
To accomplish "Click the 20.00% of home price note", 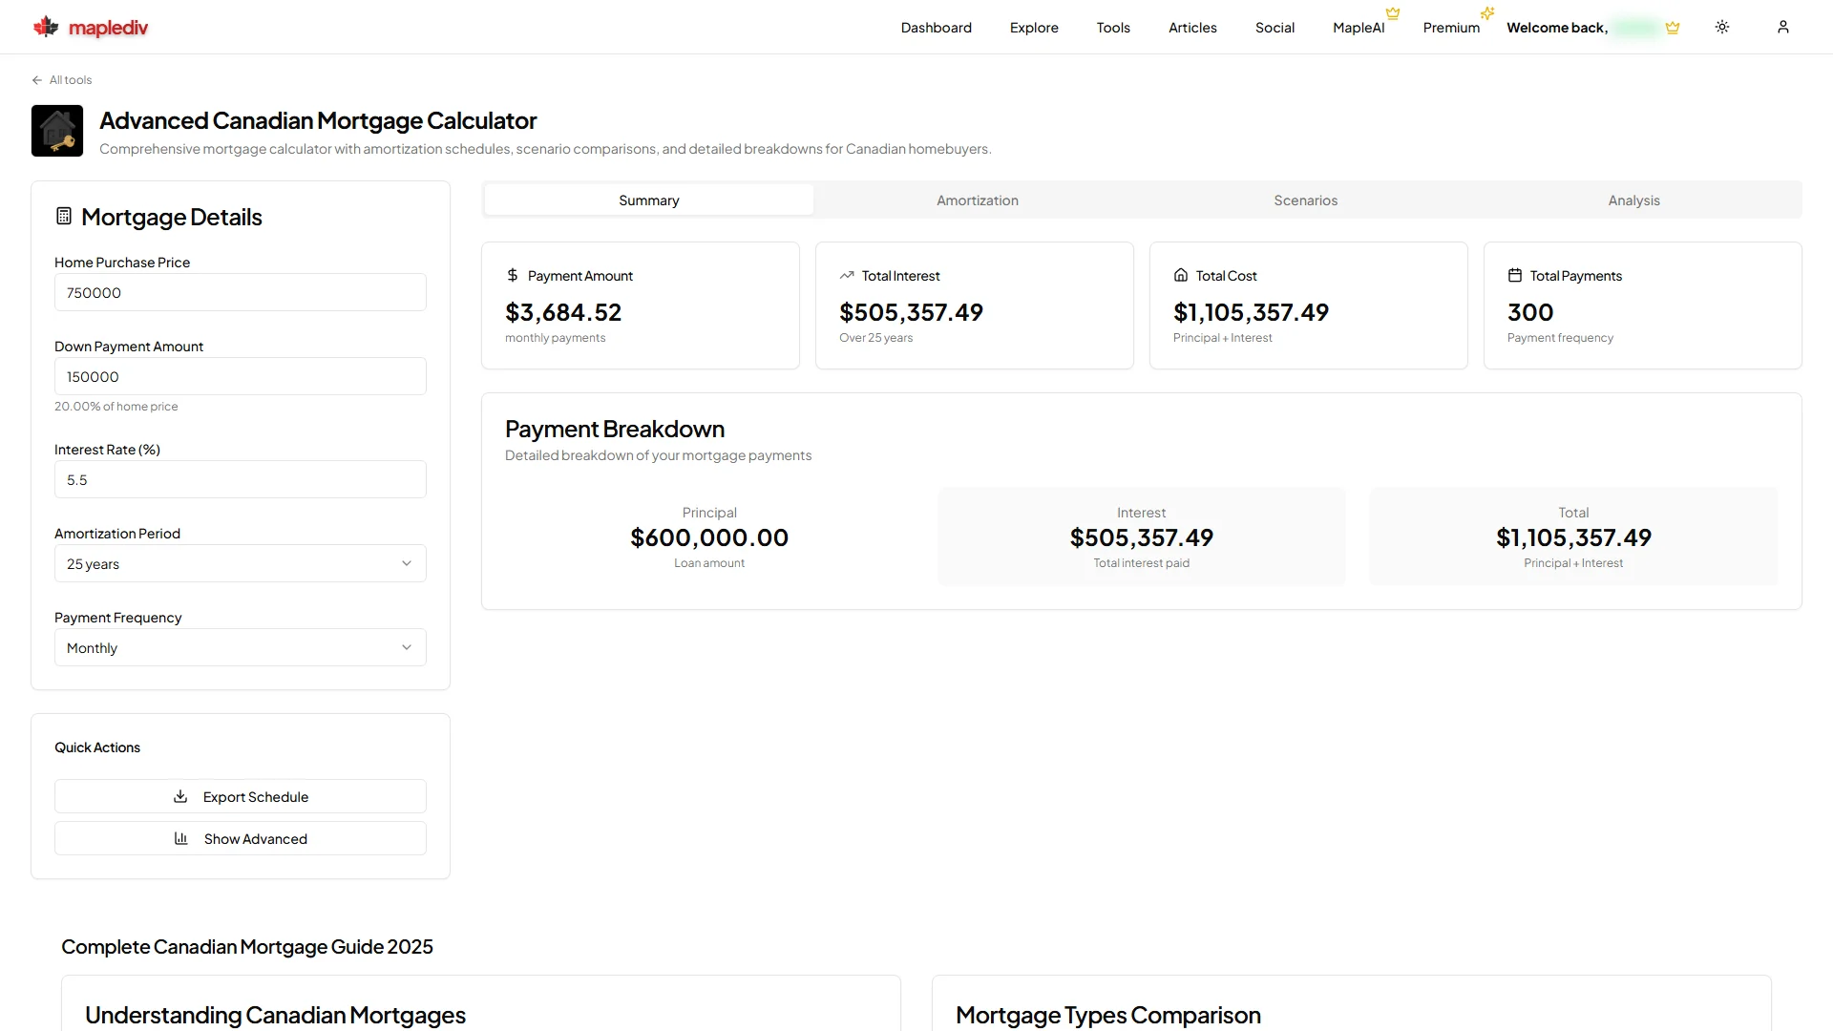I will 116,407.
